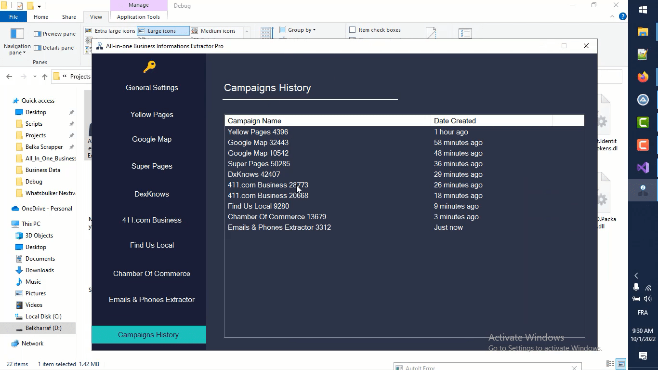
Task: Click the microphone tray icon
Action: pyautogui.click(x=636, y=288)
